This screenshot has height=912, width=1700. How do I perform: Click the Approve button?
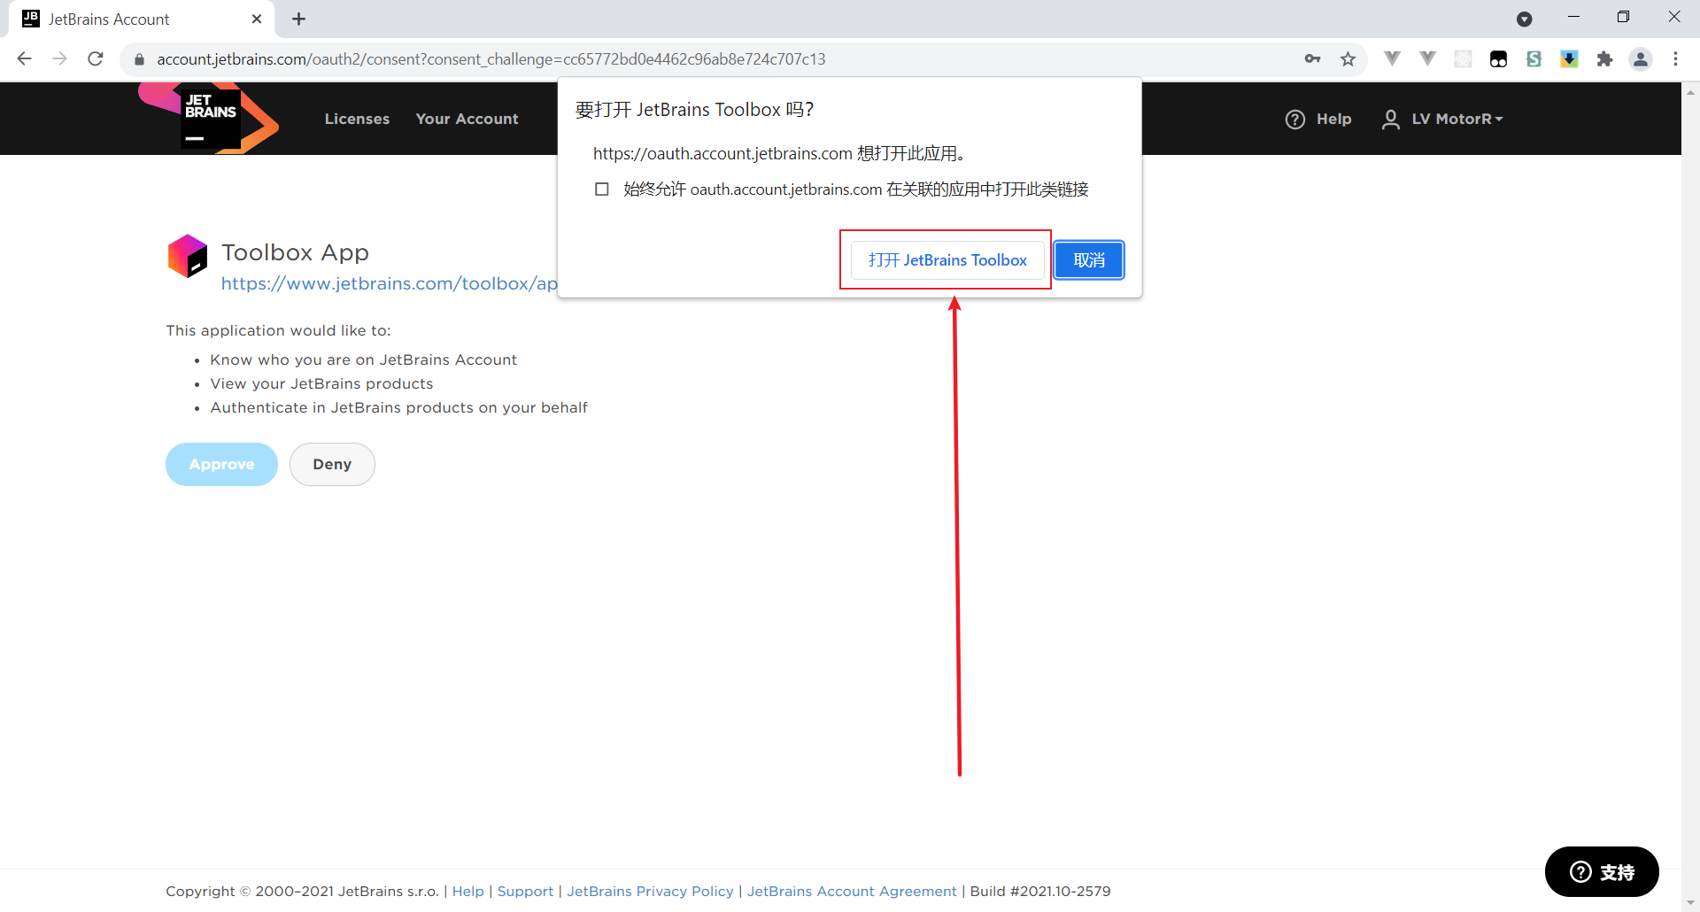tap(221, 464)
